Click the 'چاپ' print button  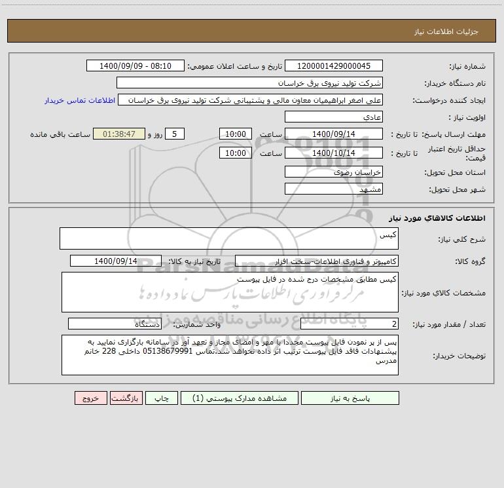coord(162,398)
